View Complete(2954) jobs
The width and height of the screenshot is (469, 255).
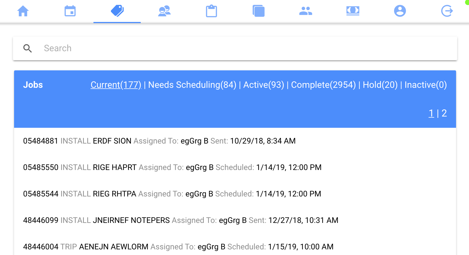(x=323, y=85)
